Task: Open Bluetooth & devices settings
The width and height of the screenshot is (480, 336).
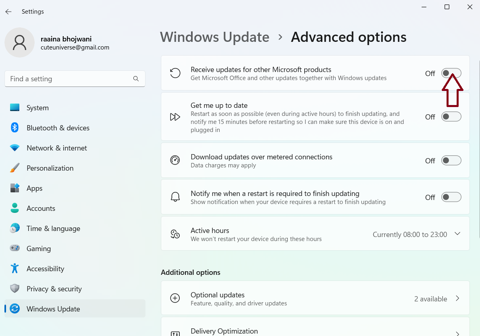Action: 58,128
